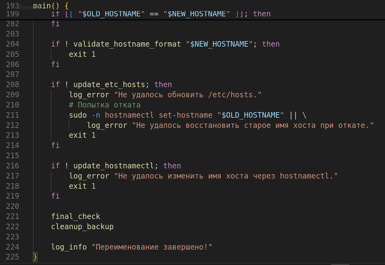Click the string "Переименование завершено!"
The image size is (385, 265).
click(x=152, y=247)
